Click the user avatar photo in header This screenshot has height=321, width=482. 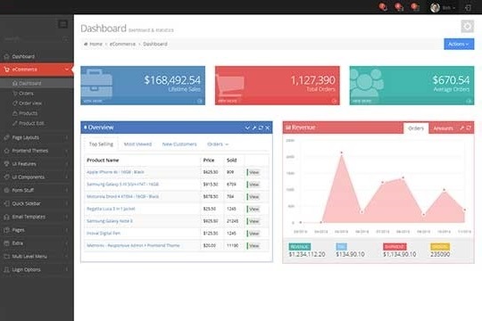pyautogui.click(x=435, y=7)
